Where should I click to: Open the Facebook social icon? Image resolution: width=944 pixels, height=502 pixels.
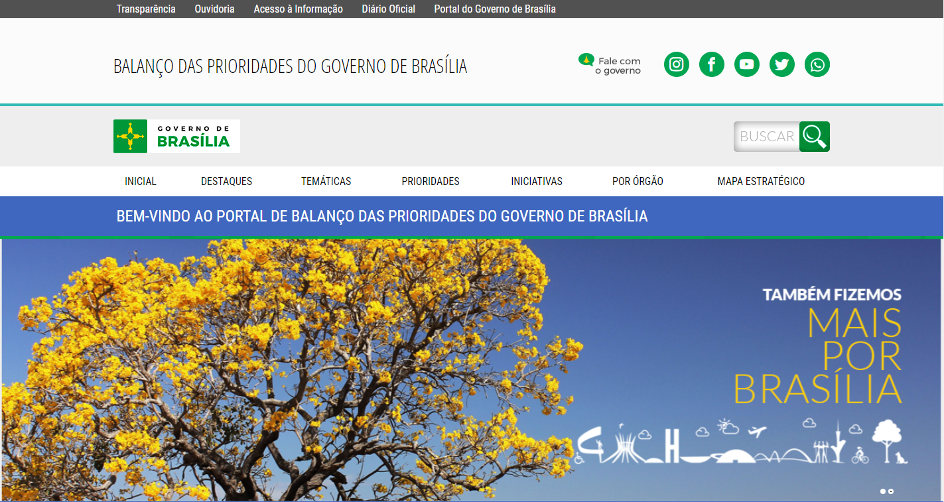point(712,64)
